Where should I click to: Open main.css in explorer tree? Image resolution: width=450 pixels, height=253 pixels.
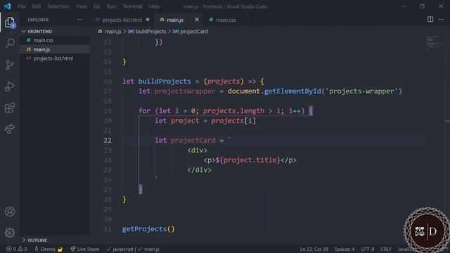coord(55,40)
